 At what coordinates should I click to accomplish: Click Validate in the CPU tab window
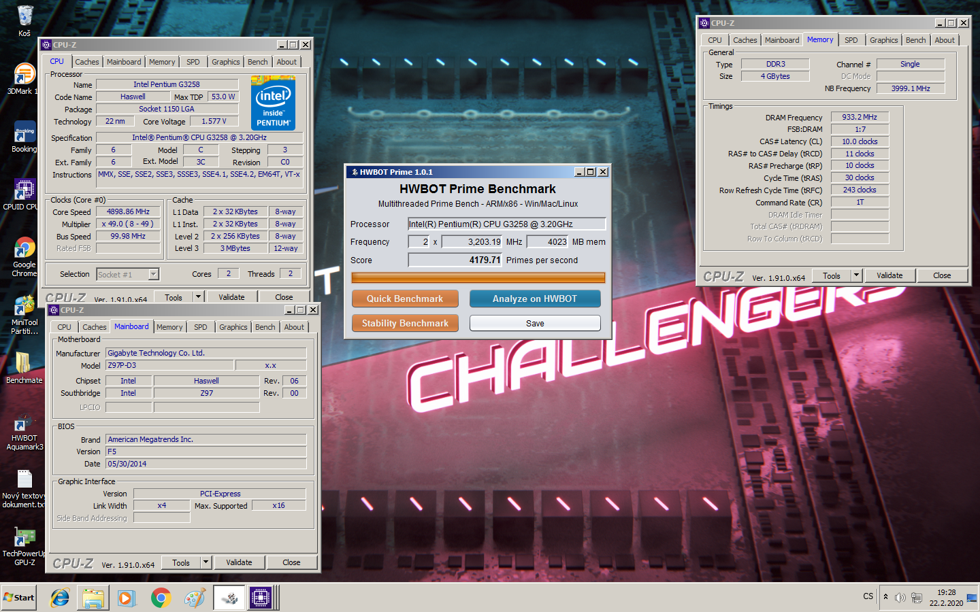click(231, 296)
